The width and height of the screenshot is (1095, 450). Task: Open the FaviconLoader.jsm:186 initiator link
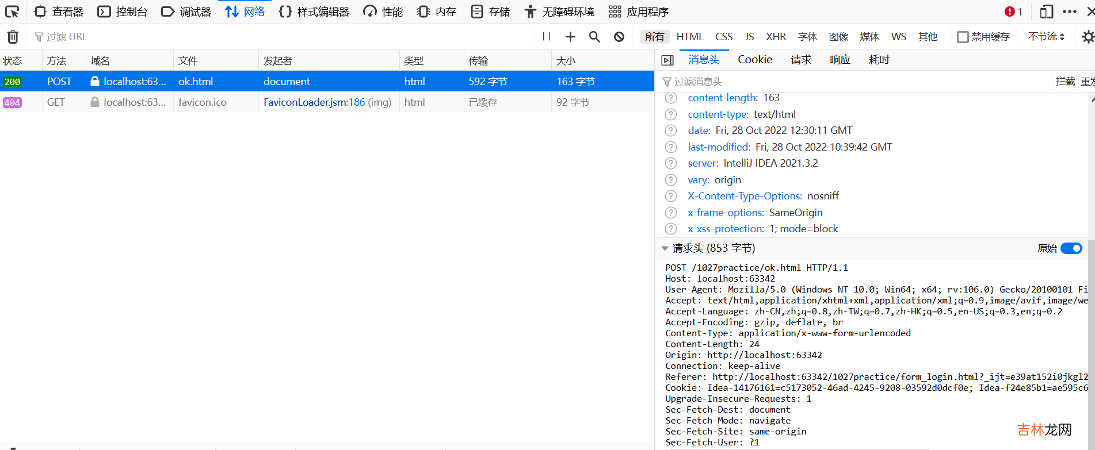(x=314, y=102)
